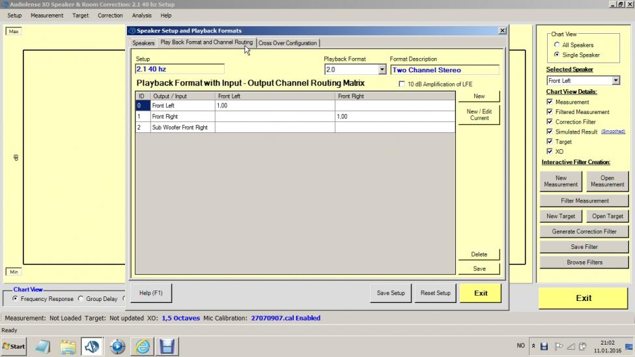Click the Smoothed link
The width and height of the screenshot is (635, 357).
point(613,132)
